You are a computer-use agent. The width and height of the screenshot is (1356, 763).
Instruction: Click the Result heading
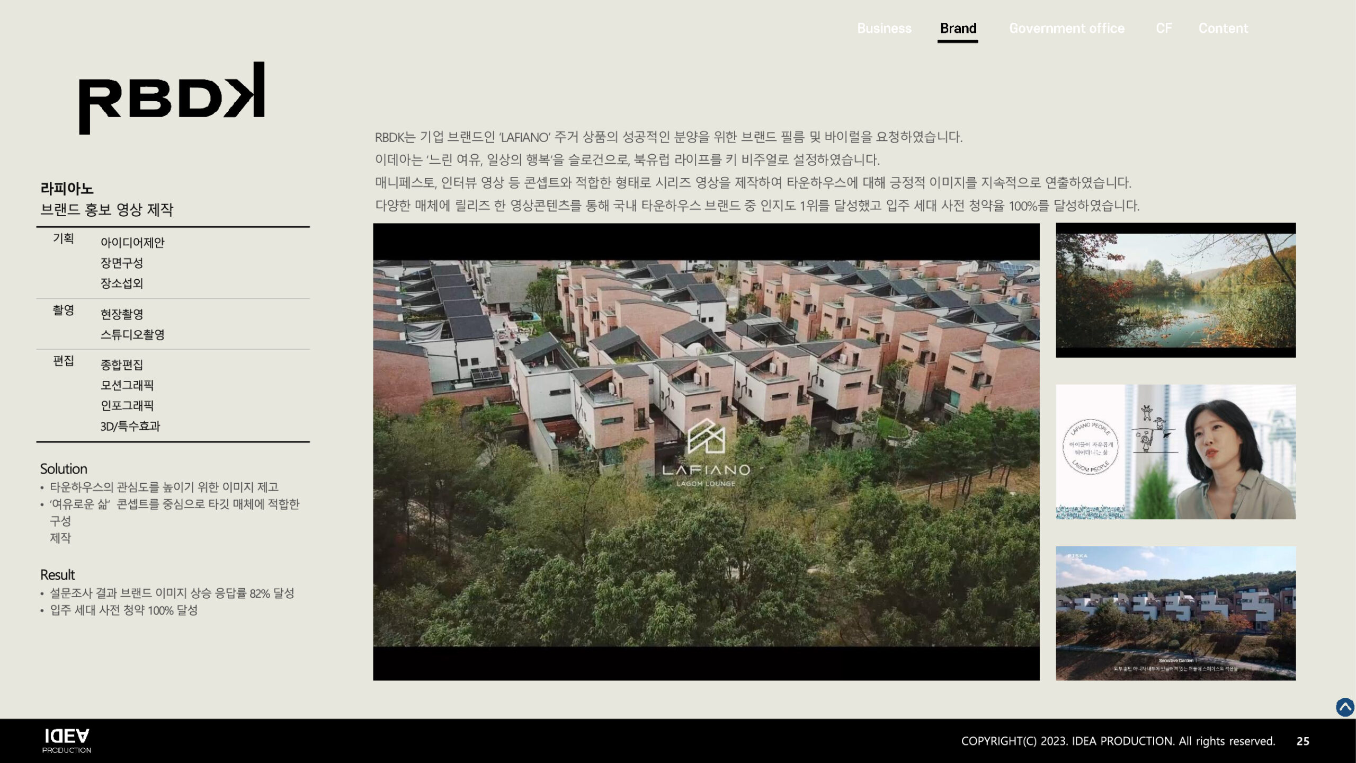[x=57, y=575]
